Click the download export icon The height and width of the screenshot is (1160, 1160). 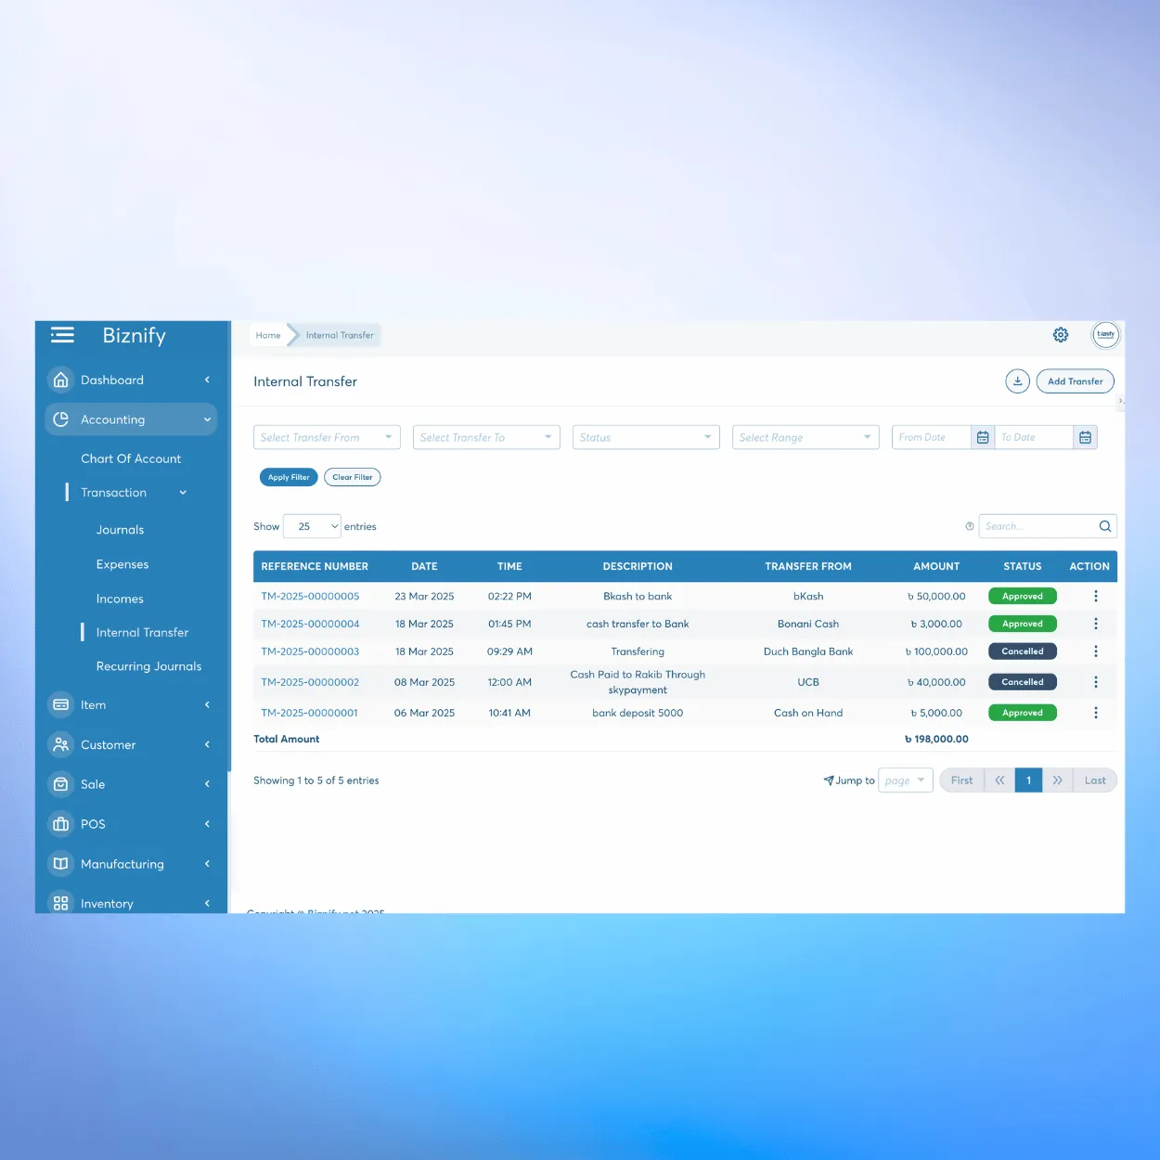click(1017, 381)
